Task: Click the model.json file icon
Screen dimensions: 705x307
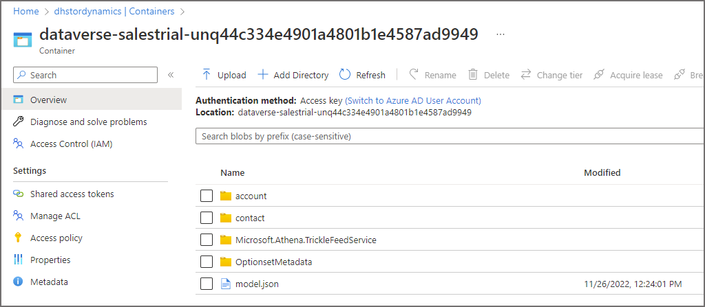Action: click(x=226, y=284)
